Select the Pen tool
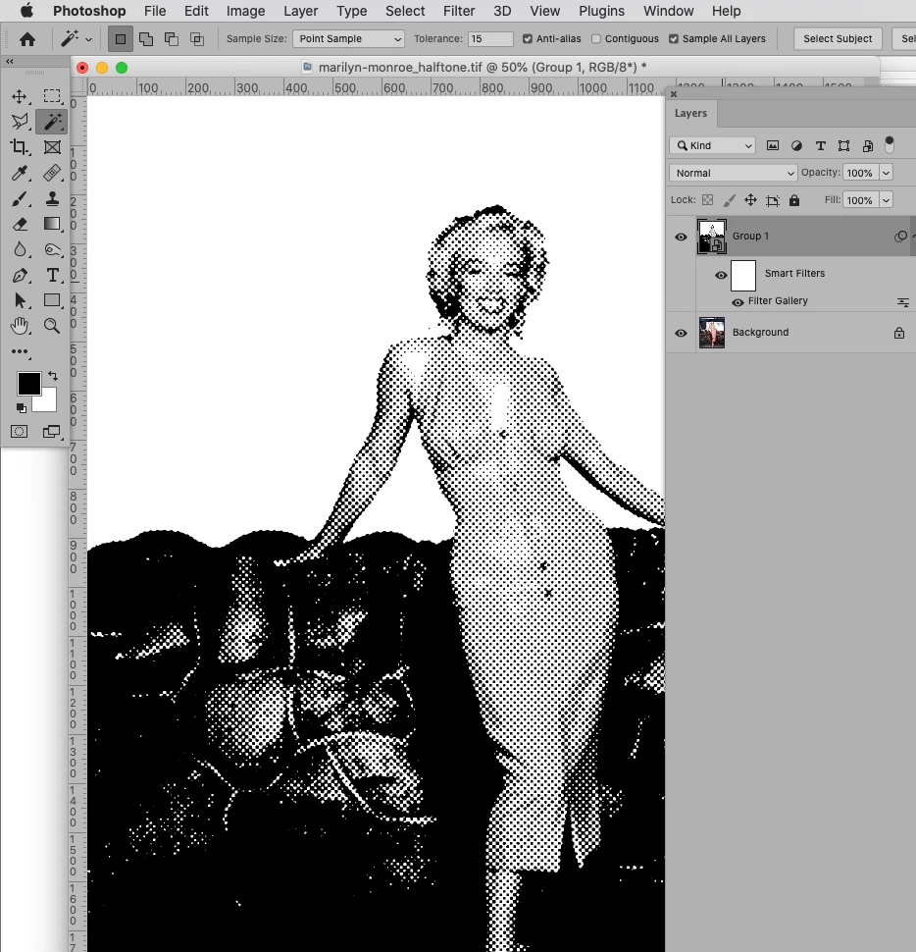This screenshot has width=916, height=952. (20, 275)
